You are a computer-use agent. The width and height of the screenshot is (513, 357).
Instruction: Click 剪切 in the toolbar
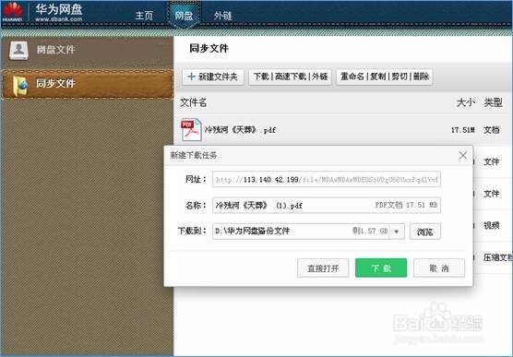click(400, 77)
